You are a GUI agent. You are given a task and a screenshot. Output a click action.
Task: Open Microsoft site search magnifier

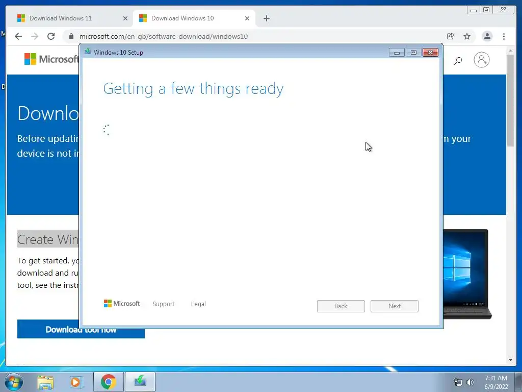click(458, 60)
